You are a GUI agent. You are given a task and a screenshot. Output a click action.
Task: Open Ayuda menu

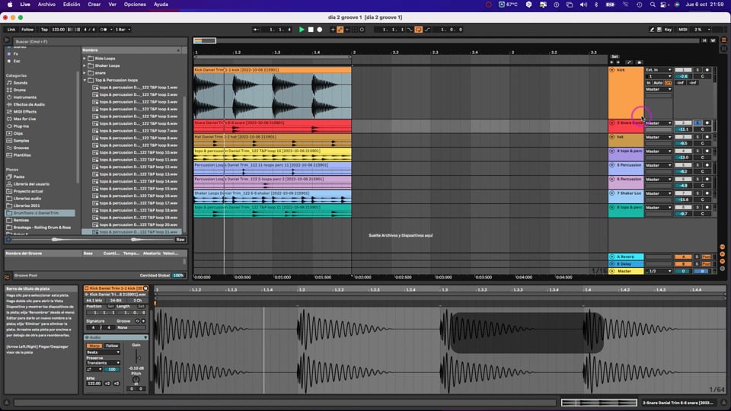pyautogui.click(x=161, y=5)
